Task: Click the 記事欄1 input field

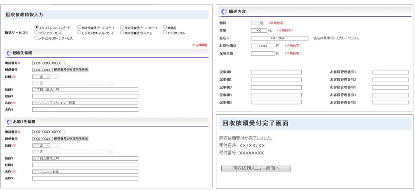Action: pyautogui.click(x=276, y=72)
